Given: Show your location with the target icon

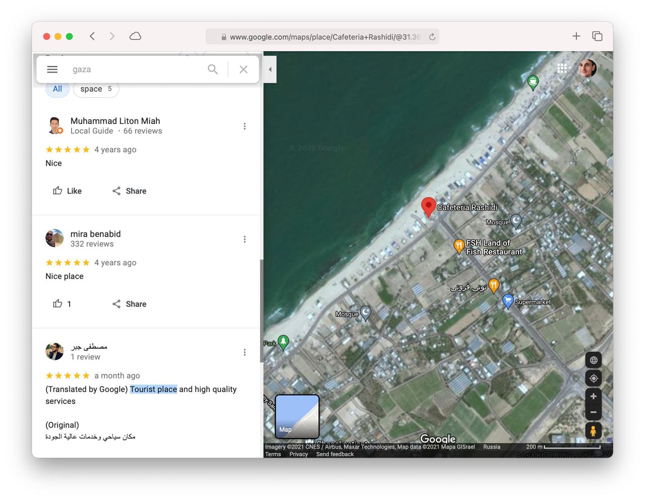Looking at the screenshot, I should click(594, 378).
